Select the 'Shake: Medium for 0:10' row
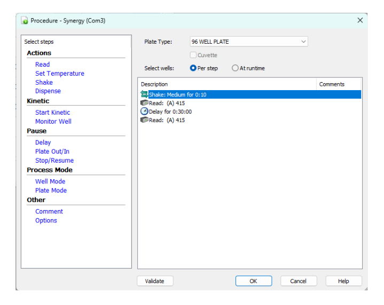The image size is (384, 305). point(250,94)
